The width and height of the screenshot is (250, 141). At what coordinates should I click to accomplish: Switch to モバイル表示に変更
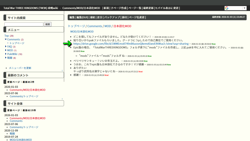167,8
